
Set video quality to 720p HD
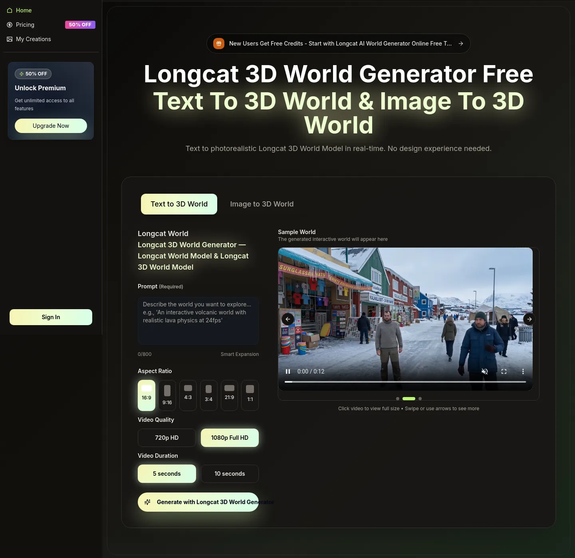point(167,438)
